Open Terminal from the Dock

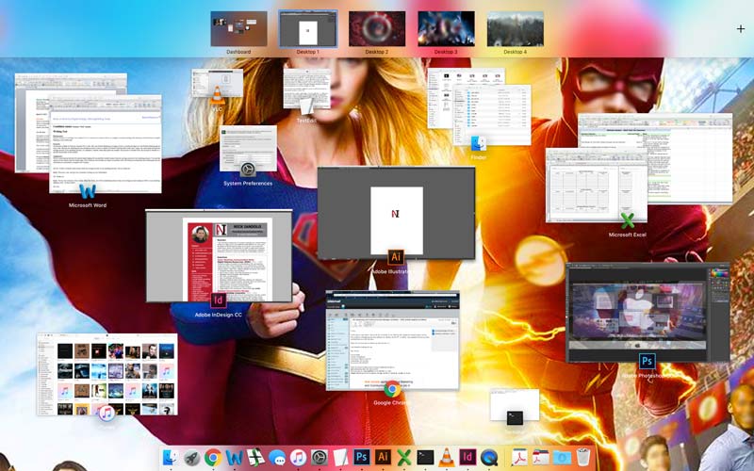point(425,457)
